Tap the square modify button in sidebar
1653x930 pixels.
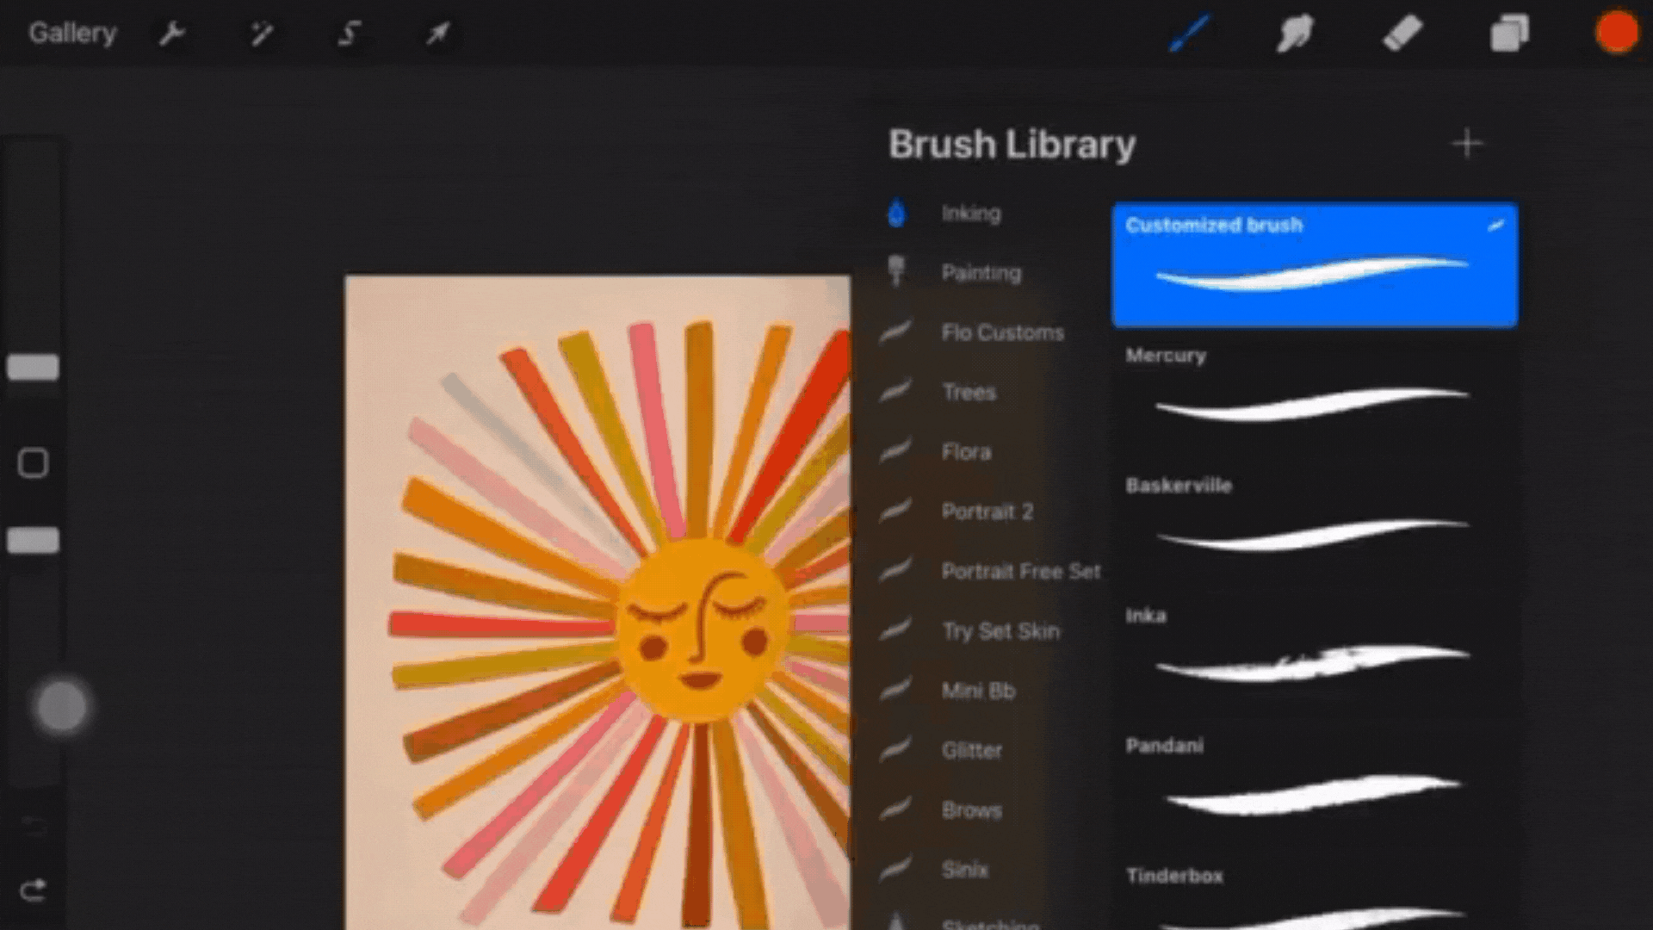tap(33, 463)
